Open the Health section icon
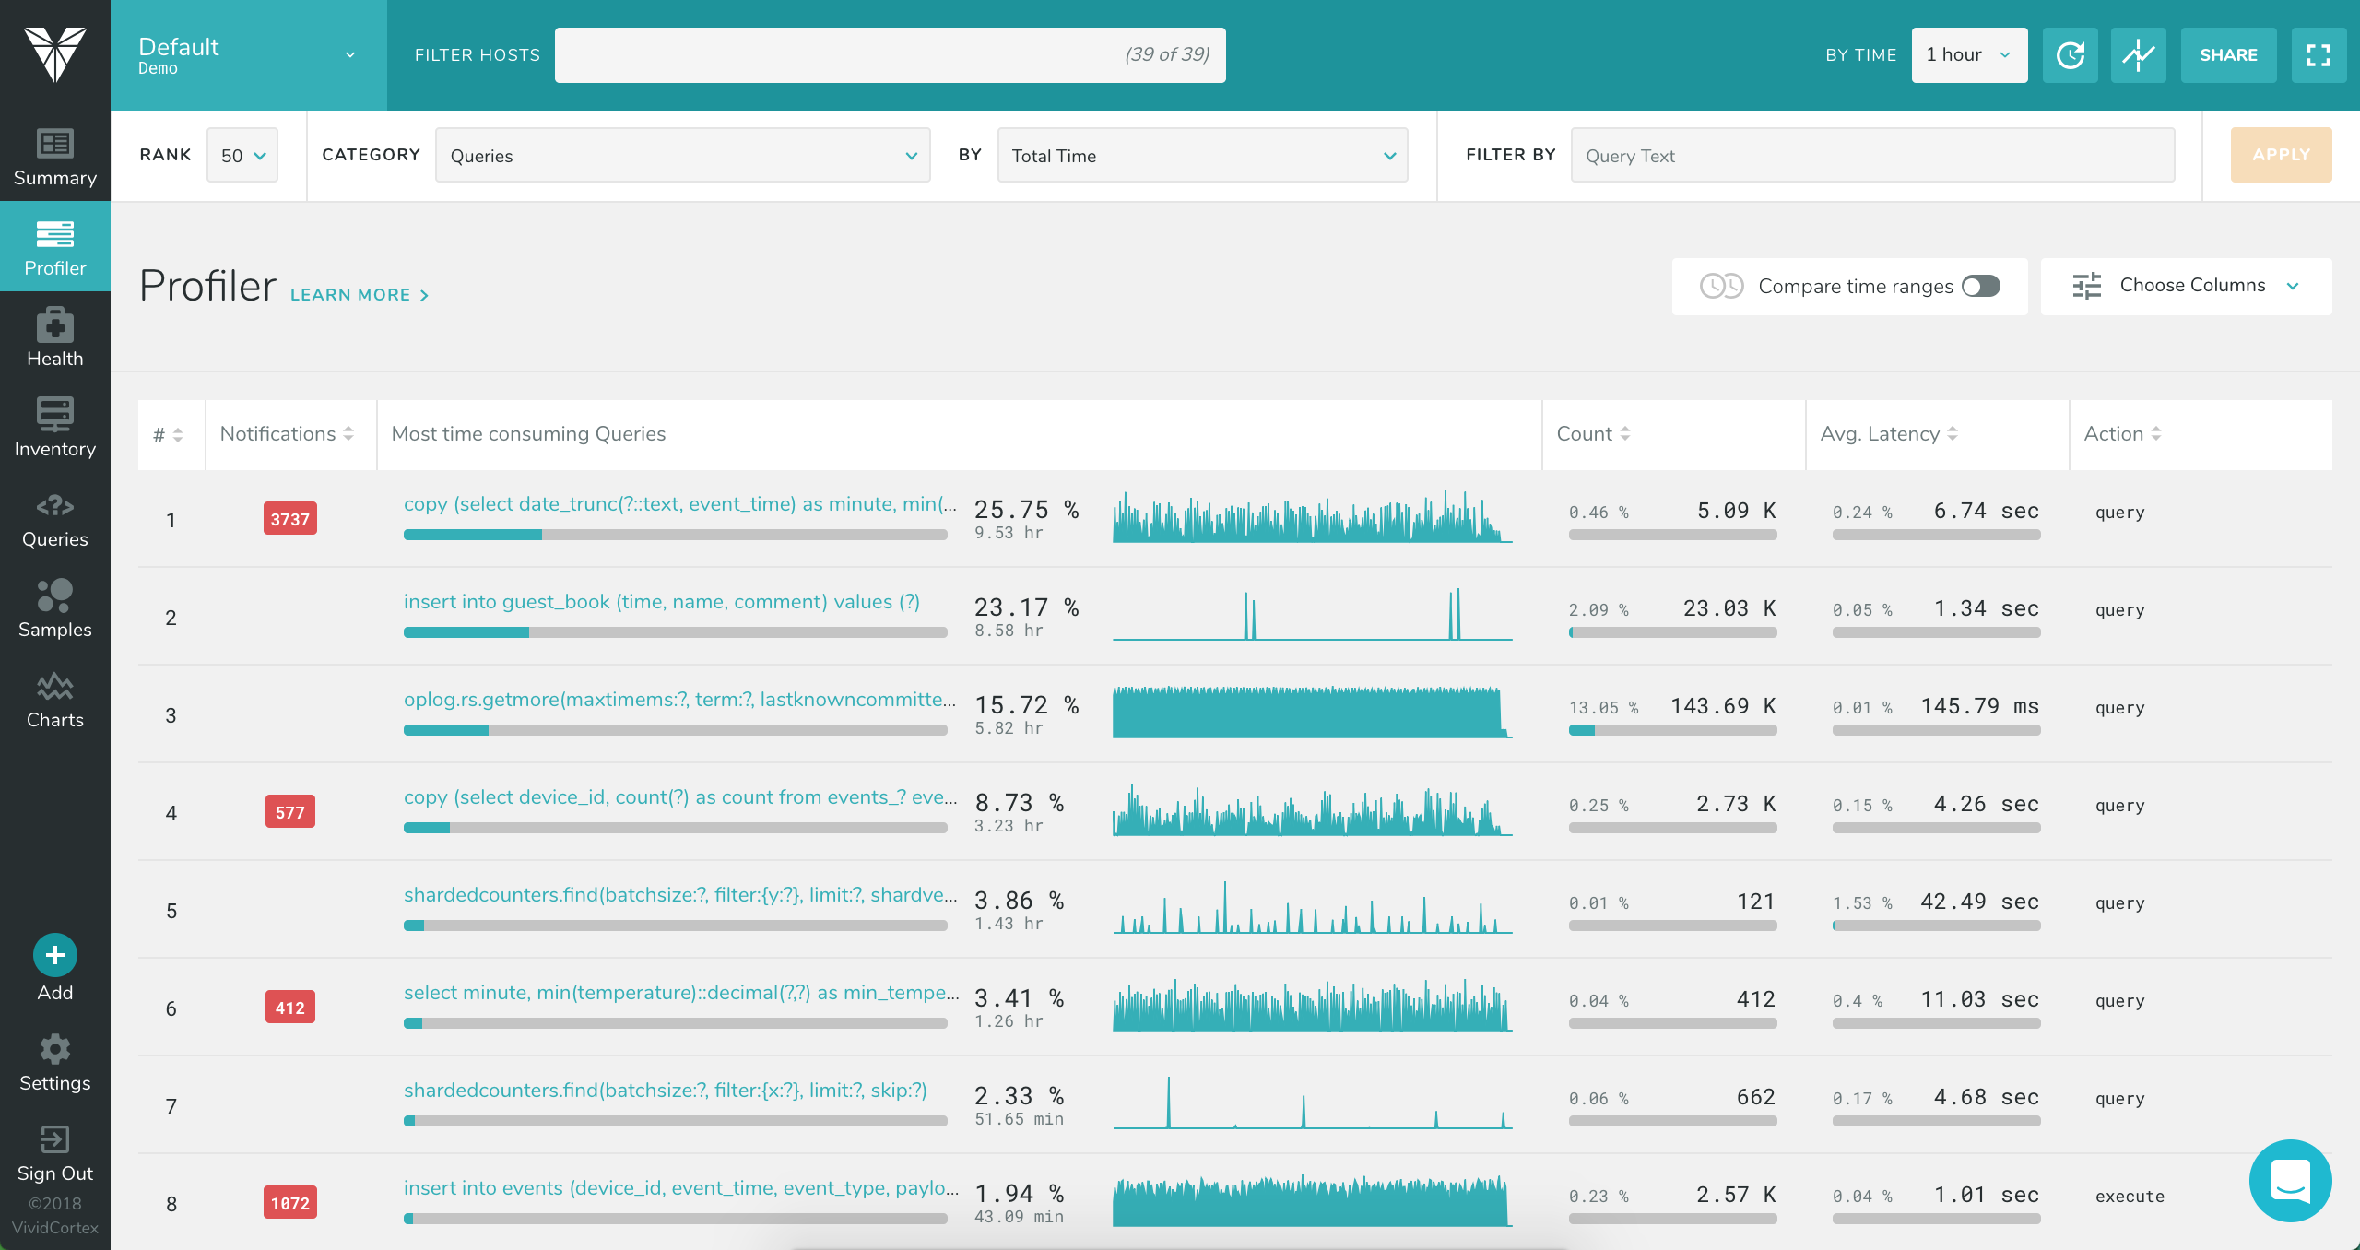 [54, 325]
